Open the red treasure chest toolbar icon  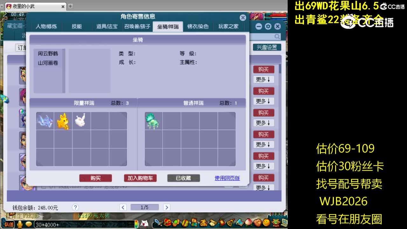click(x=167, y=222)
